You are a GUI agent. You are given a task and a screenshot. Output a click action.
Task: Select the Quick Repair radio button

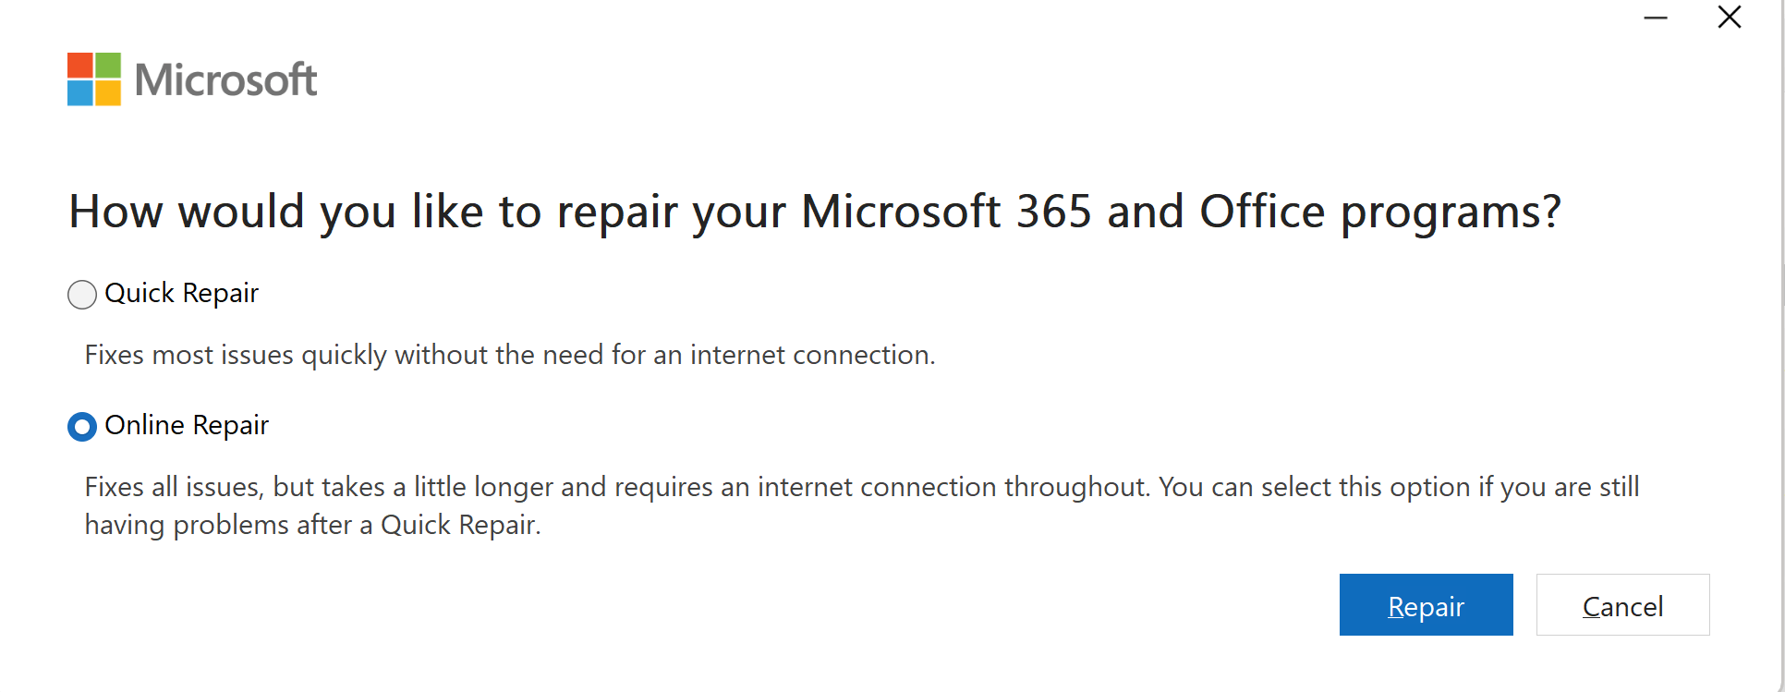(x=82, y=295)
